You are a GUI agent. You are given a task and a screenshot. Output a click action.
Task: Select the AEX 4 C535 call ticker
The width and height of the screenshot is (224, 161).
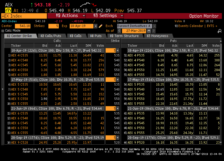pos(19,55)
